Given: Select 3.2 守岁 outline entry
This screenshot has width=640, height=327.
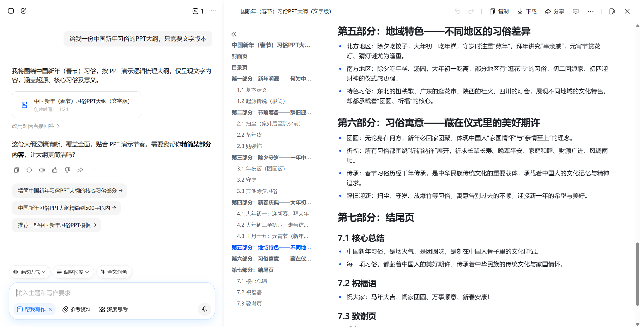Looking at the screenshot, I should tap(247, 180).
